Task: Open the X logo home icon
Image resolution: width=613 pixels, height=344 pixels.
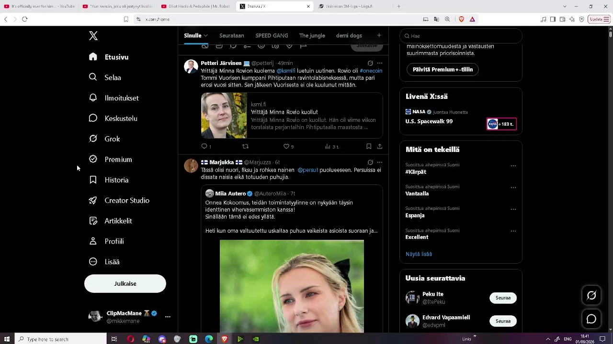Action: click(93, 36)
